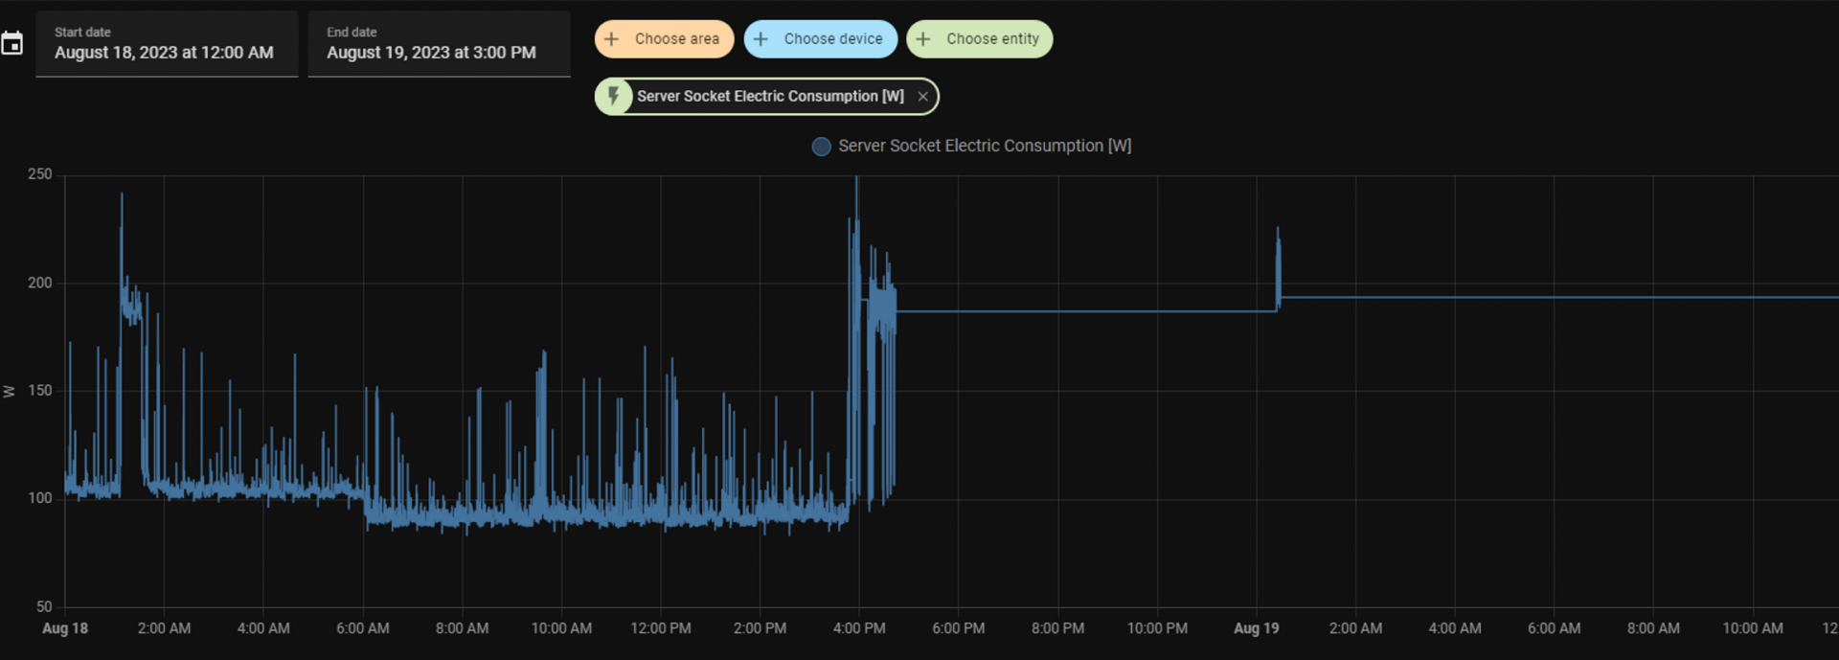The width and height of the screenshot is (1839, 660).
Task: Open the calendar date range picker icon
Action: coord(12,43)
